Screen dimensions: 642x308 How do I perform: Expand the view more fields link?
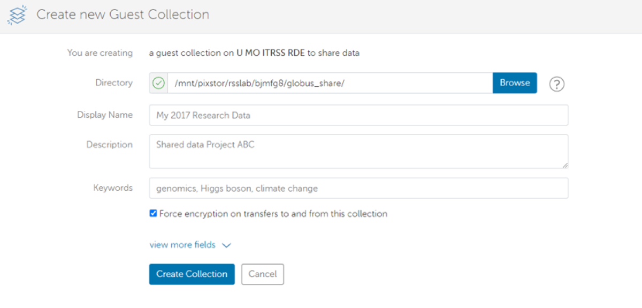pos(182,245)
